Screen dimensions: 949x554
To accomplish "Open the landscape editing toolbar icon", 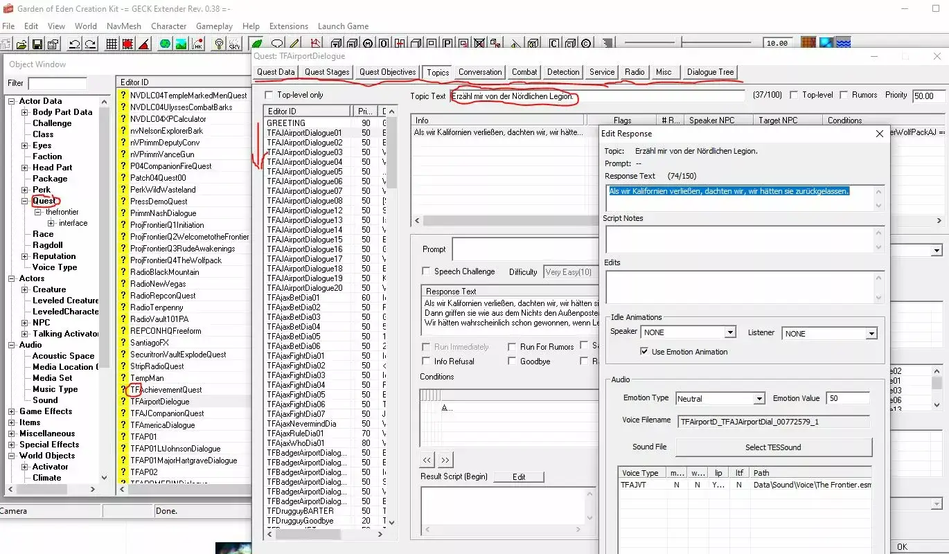I will [x=181, y=44].
